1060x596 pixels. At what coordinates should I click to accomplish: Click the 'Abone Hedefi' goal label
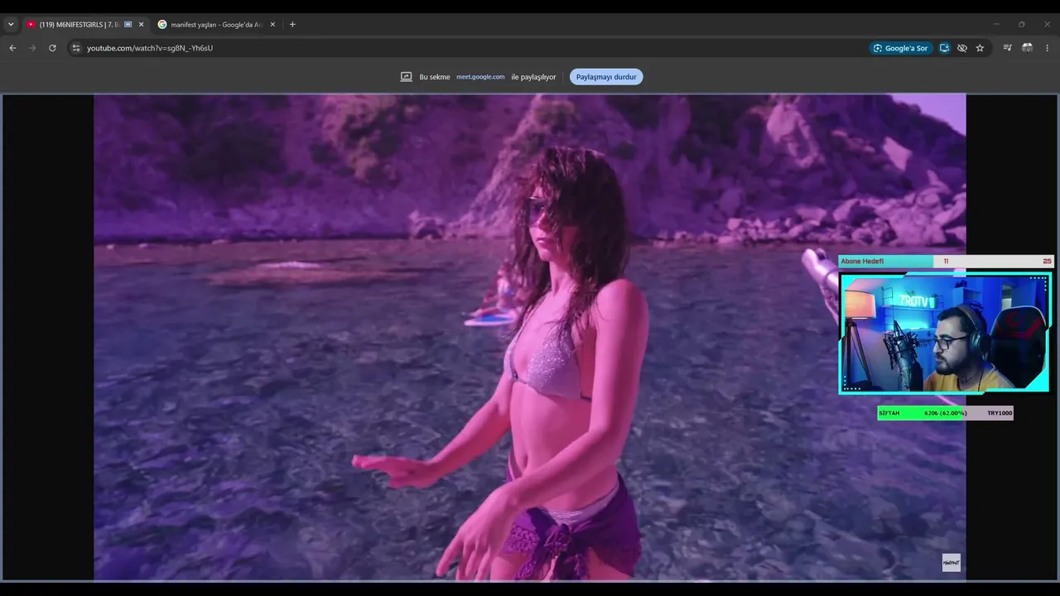[x=862, y=262]
